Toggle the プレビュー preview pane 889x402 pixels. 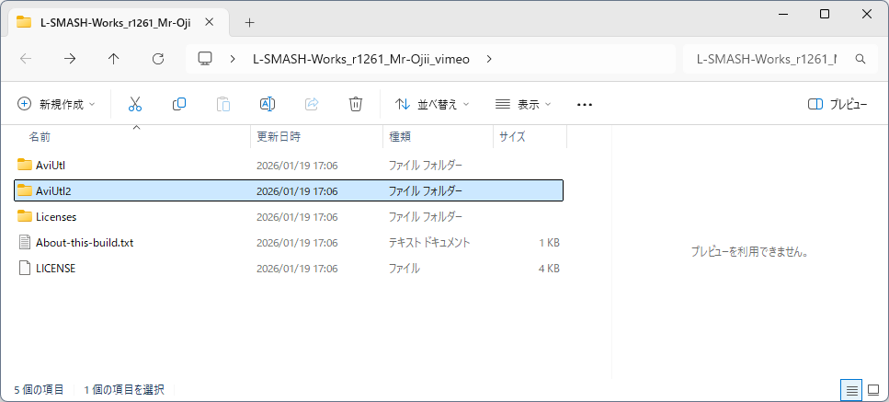837,104
